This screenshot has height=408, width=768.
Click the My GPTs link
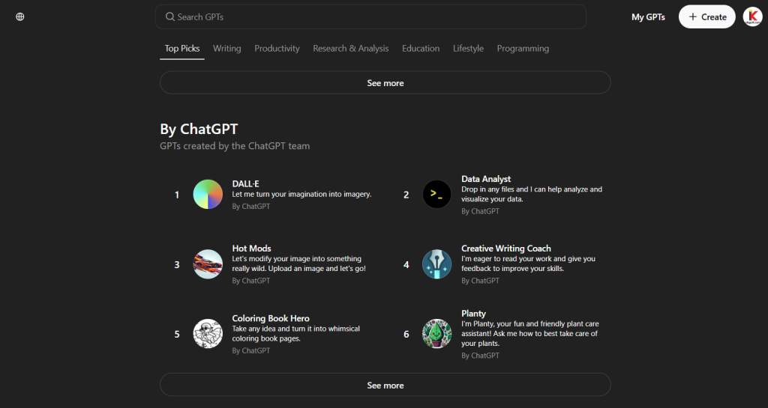point(648,16)
